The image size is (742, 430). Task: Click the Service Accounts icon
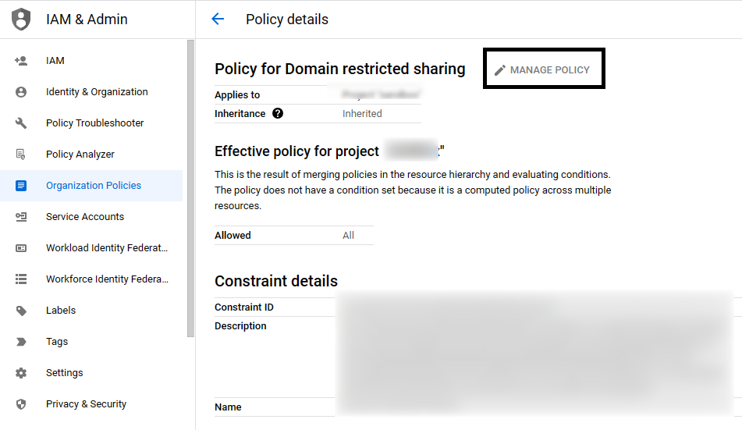[21, 217]
